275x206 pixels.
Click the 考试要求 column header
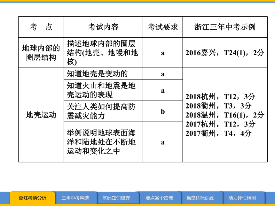[x=163, y=27]
